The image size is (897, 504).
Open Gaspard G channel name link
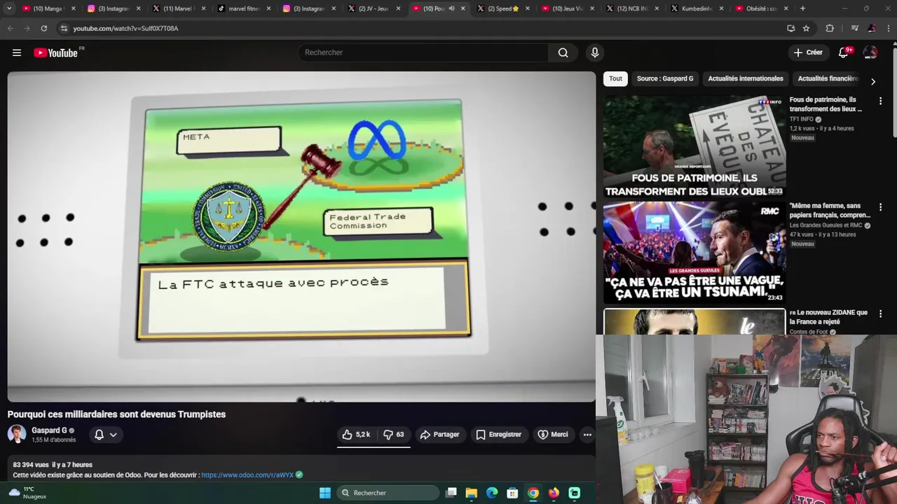point(49,430)
